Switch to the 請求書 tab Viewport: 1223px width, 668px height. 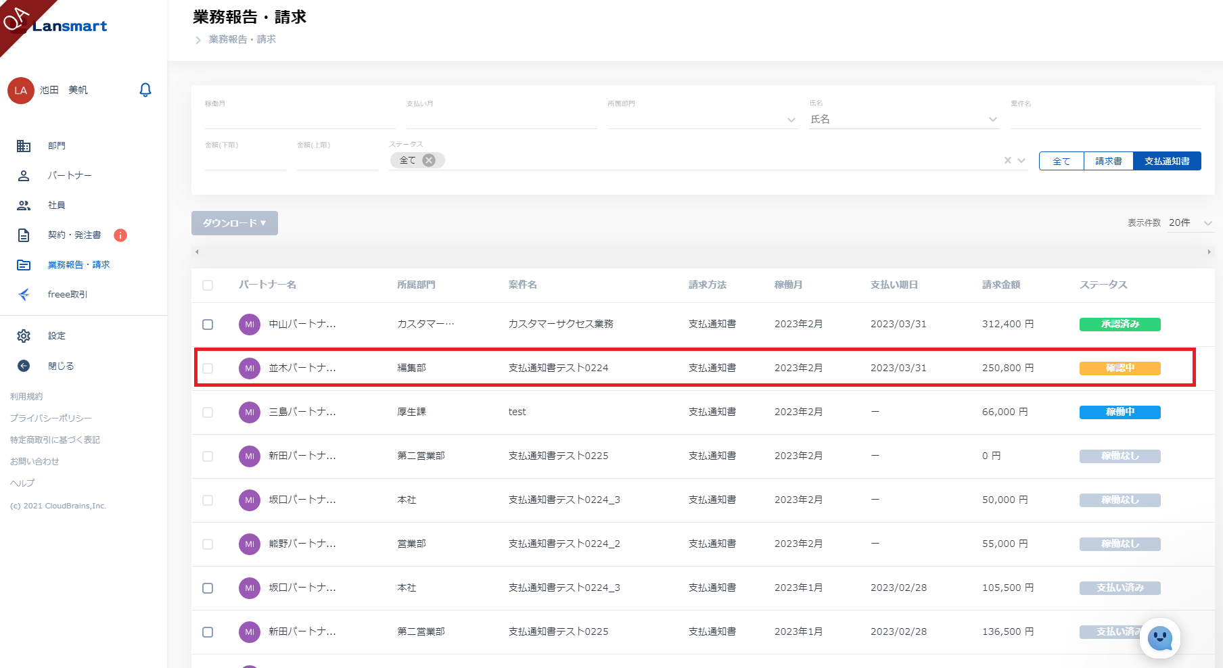coord(1108,161)
